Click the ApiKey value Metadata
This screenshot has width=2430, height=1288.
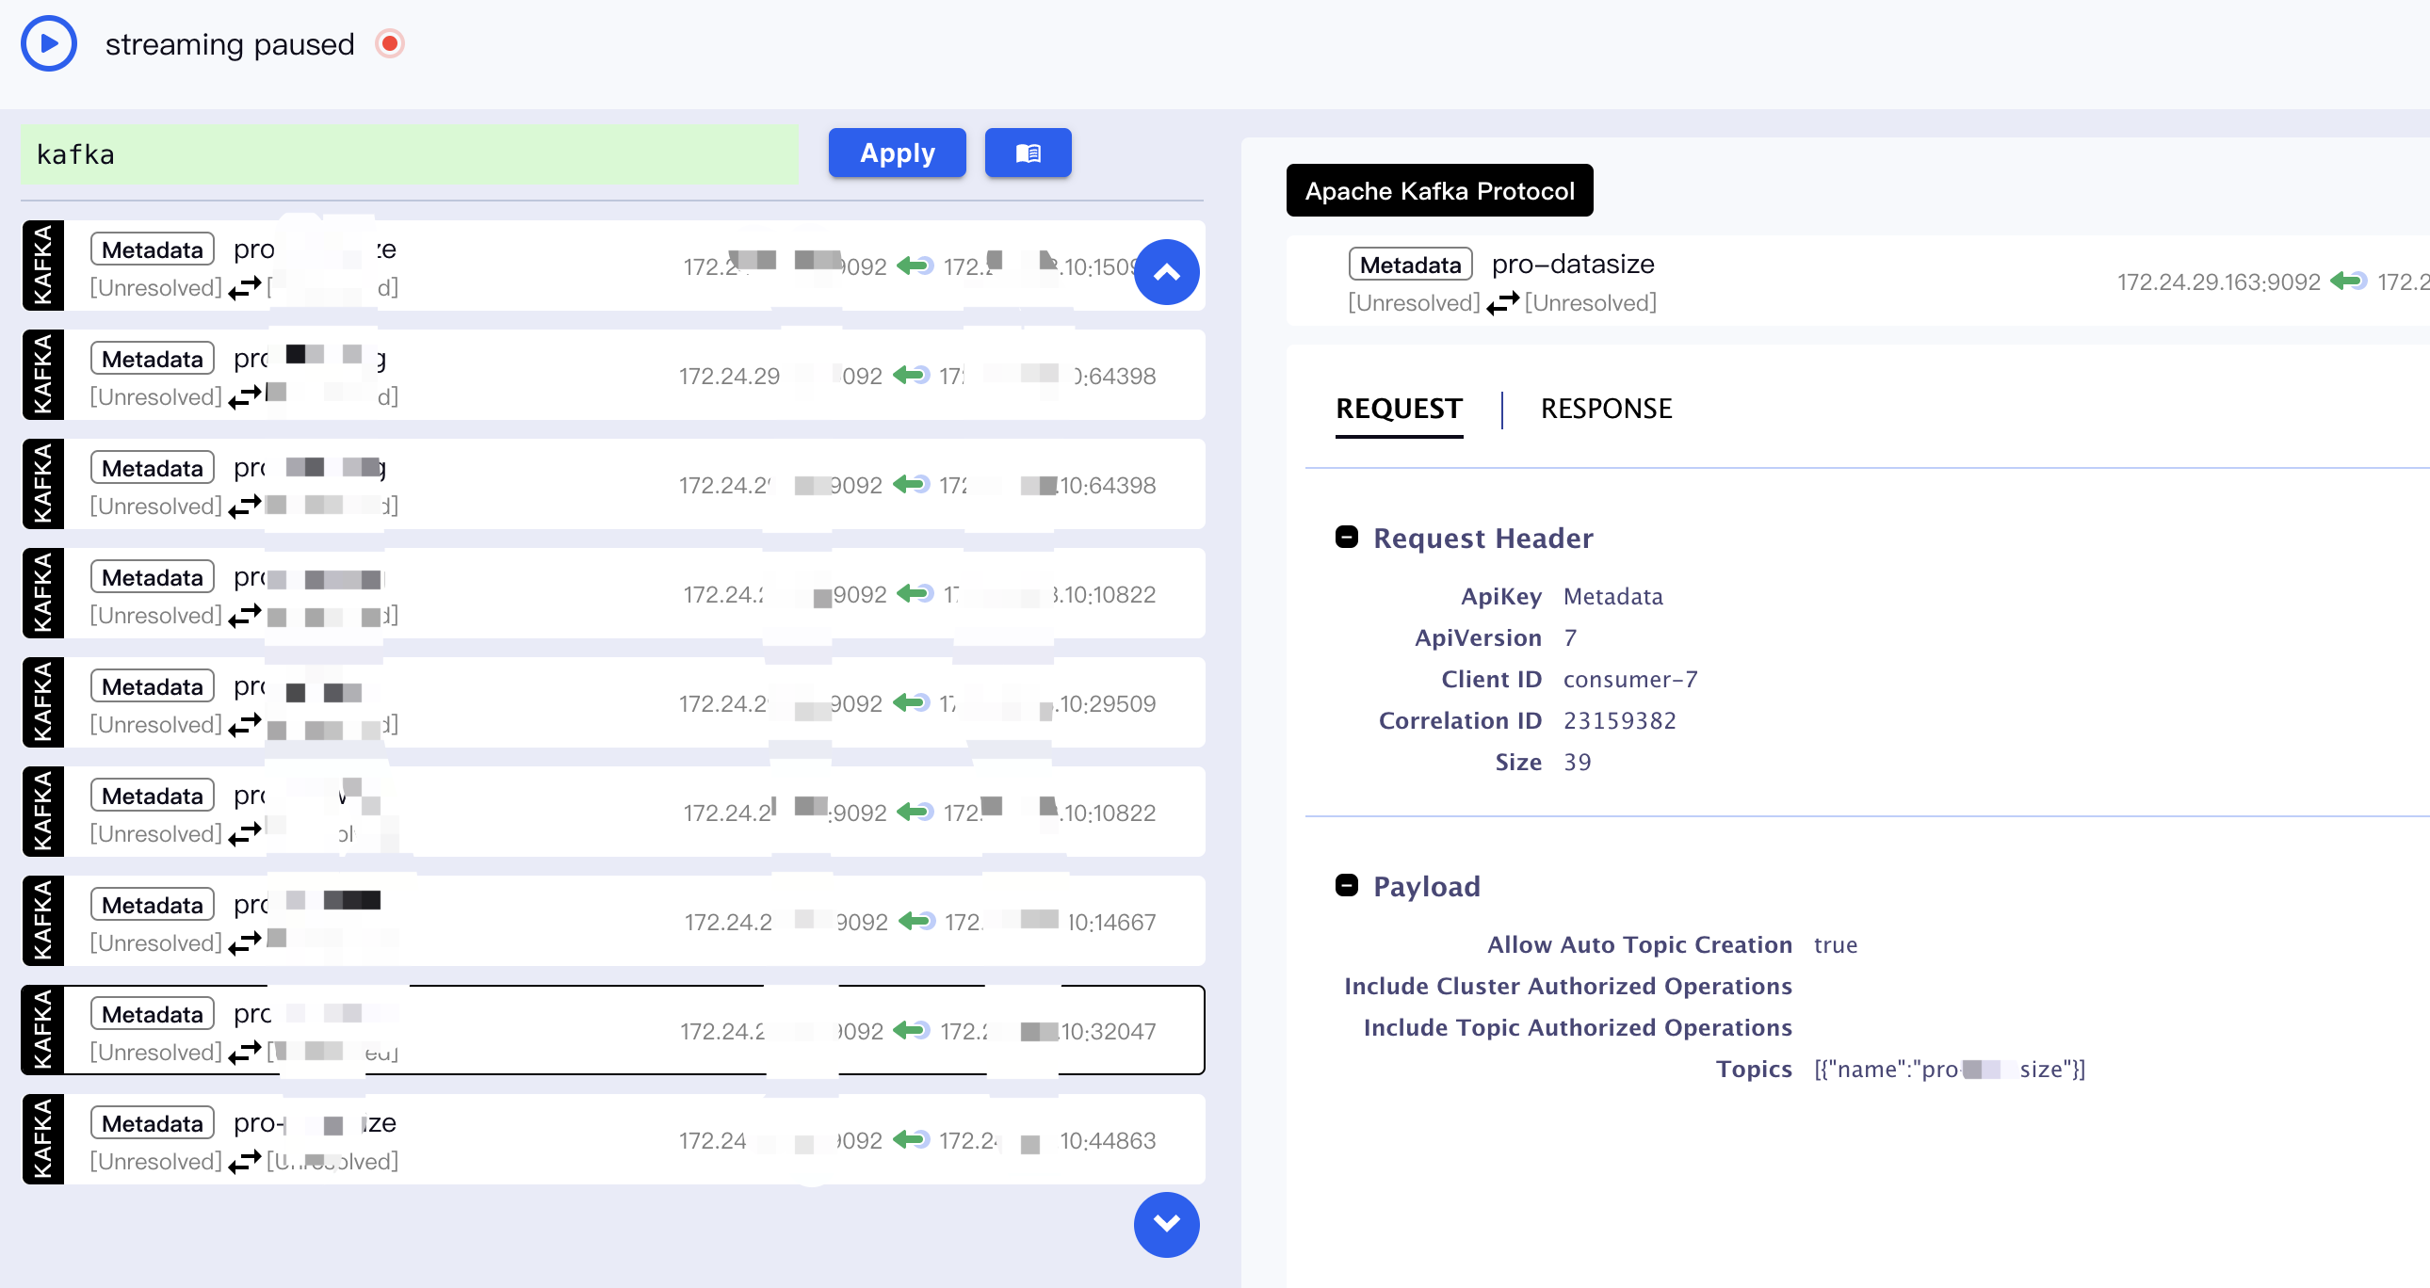pos(1612,596)
